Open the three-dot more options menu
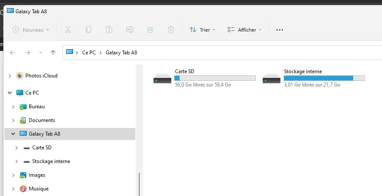 click(x=280, y=30)
